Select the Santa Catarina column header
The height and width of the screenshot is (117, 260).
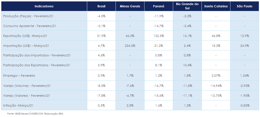click(216, 6)
